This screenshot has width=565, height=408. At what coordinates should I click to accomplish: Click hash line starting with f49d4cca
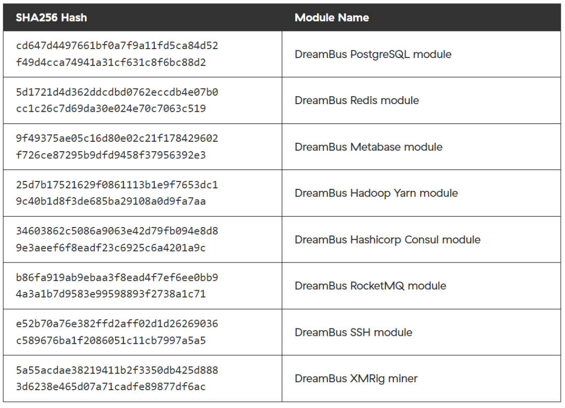111,63
